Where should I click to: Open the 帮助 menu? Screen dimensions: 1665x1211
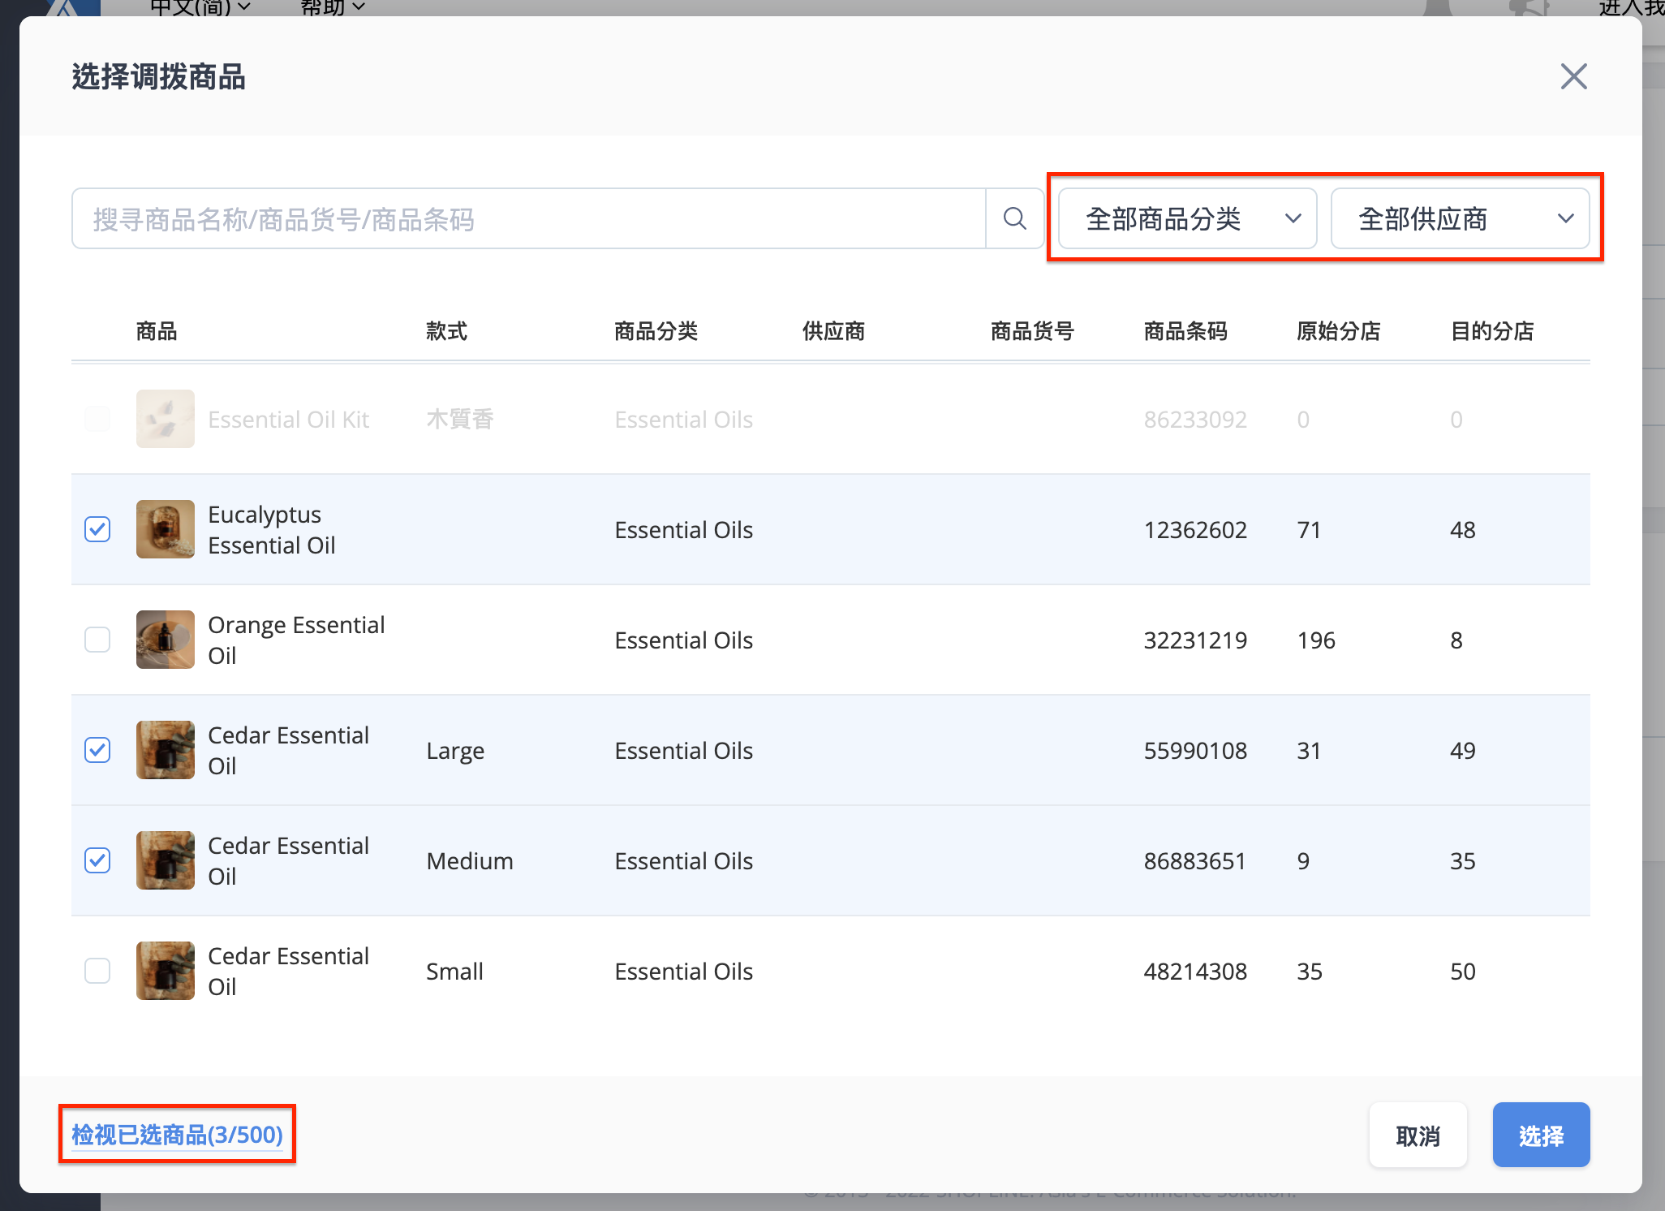[332, 7]
